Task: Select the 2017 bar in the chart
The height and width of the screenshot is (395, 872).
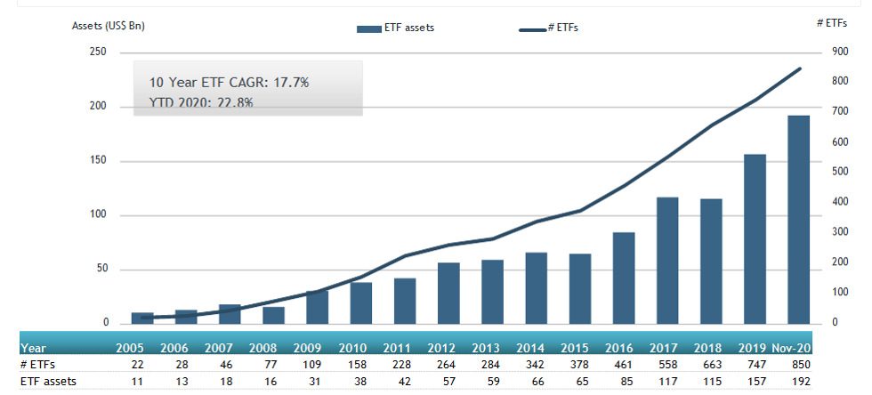Action: click(x=667, y=260)
